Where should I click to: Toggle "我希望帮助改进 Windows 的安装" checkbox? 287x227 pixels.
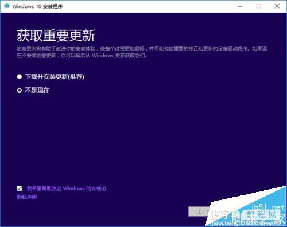tap(20, 188)
